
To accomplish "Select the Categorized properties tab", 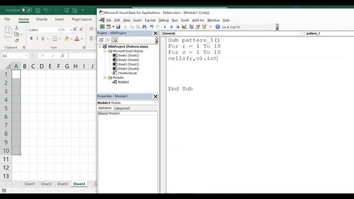I will click(x=122, y=108).
